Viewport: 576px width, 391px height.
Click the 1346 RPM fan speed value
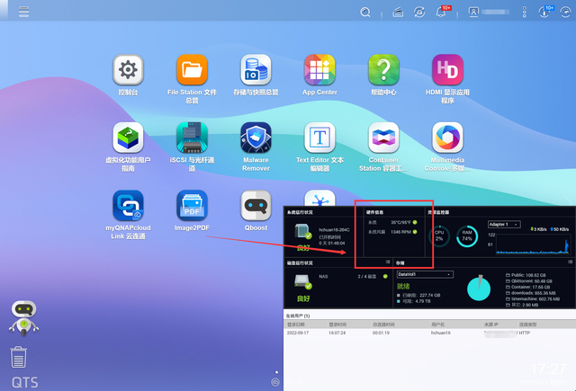pos(400,232)
